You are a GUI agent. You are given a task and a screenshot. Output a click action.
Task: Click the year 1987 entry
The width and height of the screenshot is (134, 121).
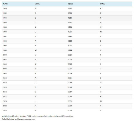pyautogui.click(x=70, y=23)
